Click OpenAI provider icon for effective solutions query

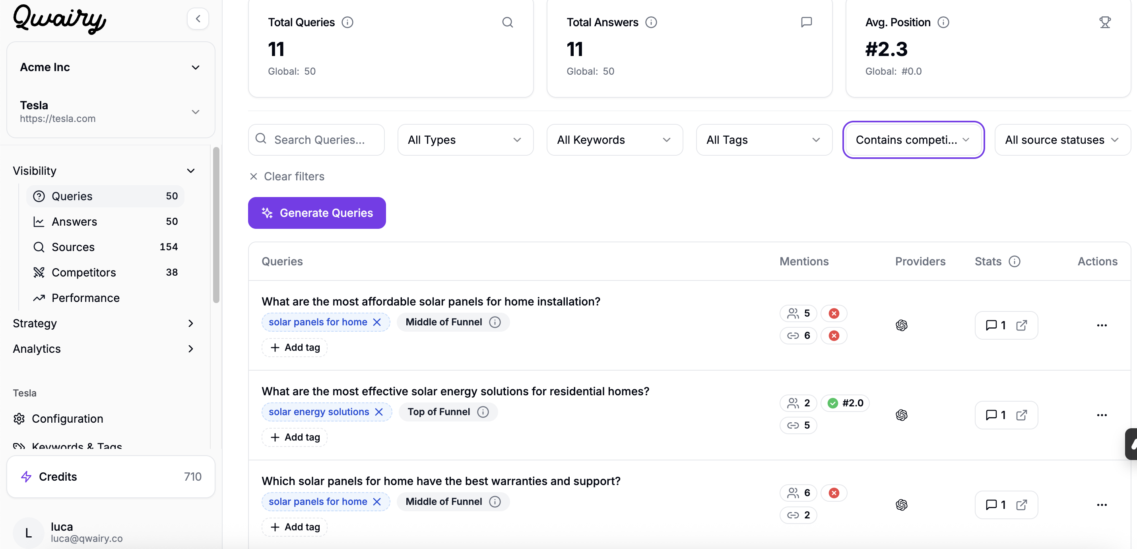(901, 415)
